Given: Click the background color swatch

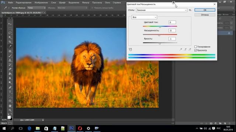Looking at the screenshot, I should 11,119.
